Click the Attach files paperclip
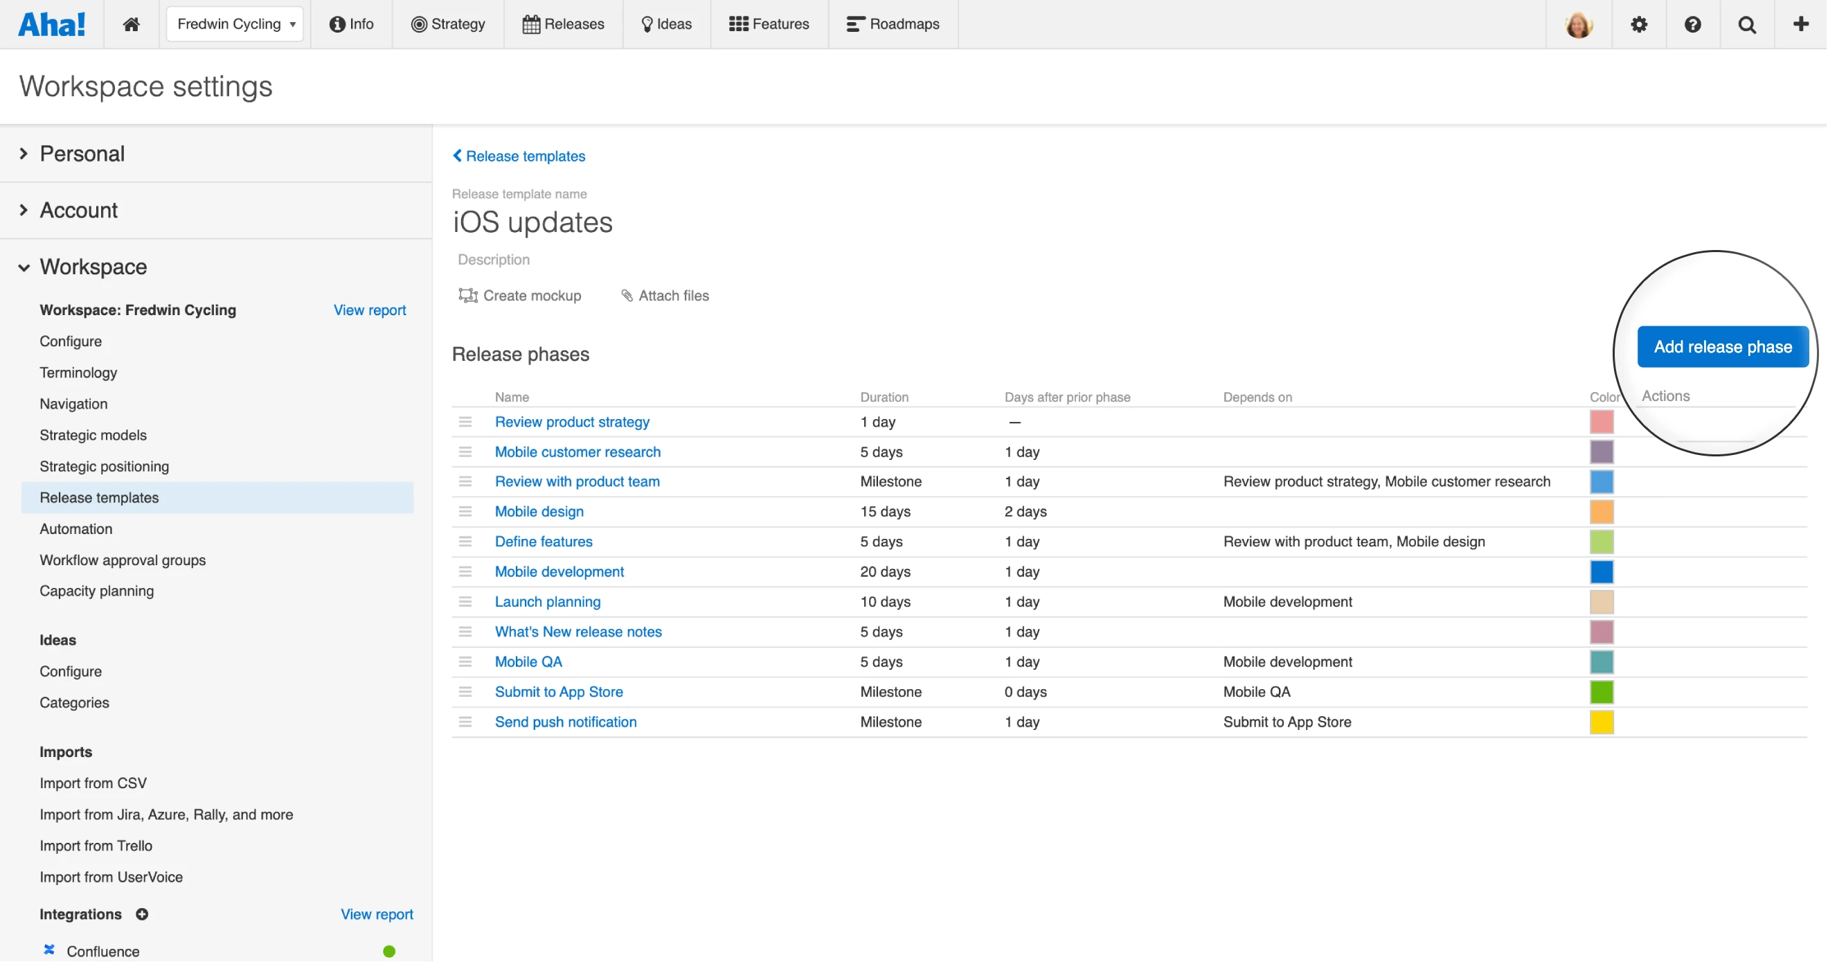 point(627,295)
